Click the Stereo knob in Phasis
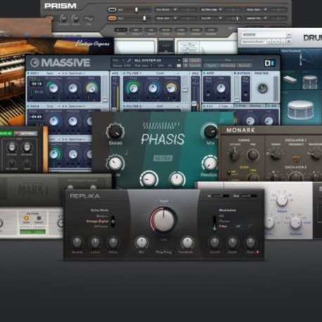 pyautogui.click(x=115, y=131)
